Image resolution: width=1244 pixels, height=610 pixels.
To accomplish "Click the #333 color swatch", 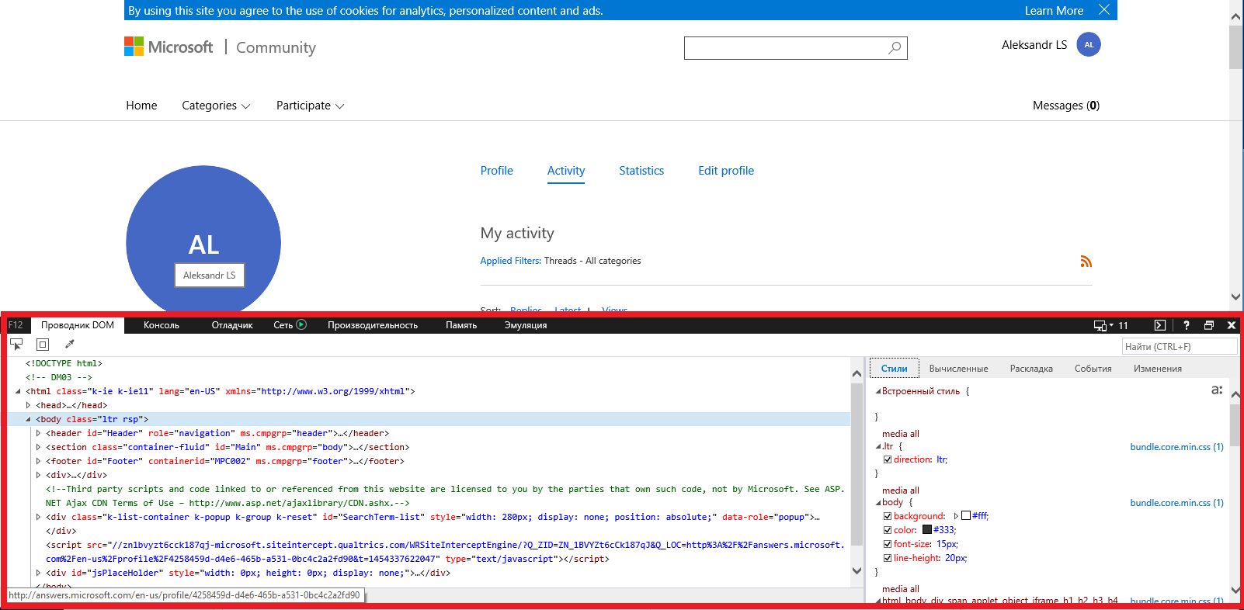I will pyautogui.click(x=927, y=530).
